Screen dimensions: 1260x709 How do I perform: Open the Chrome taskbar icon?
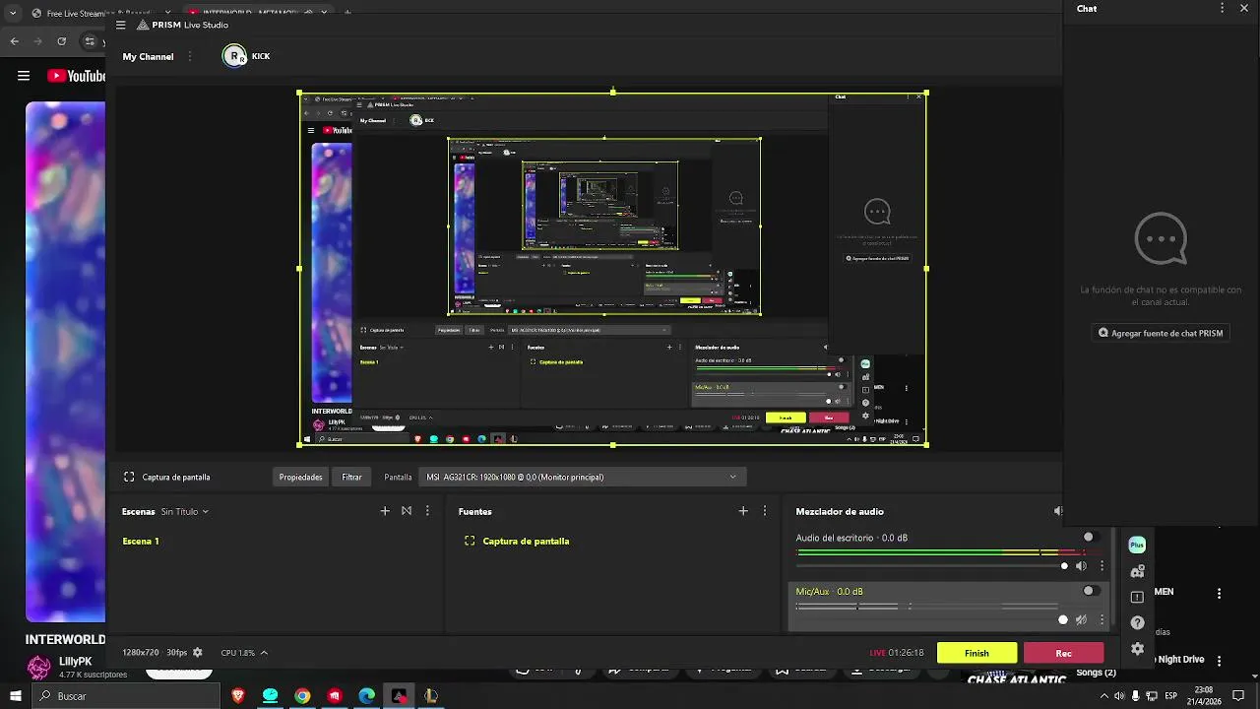pos(302,696)
